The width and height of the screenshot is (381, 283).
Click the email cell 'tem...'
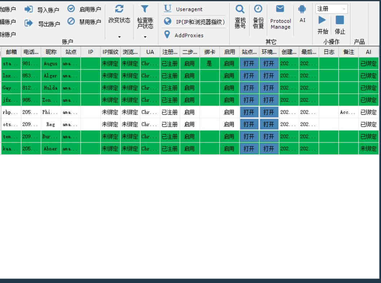click(11, 136)
